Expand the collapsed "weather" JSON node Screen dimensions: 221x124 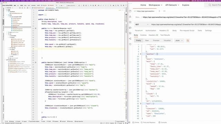pos(141,54)
